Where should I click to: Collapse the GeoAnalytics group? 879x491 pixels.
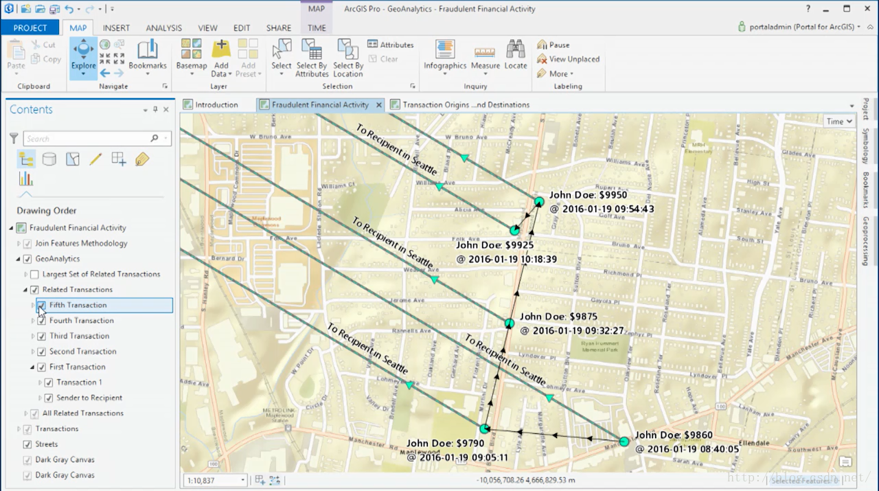click(x=19, y=259)
